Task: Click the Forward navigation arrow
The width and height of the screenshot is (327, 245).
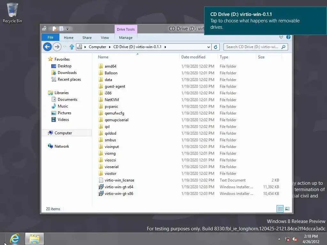Action: click(57, 47)
